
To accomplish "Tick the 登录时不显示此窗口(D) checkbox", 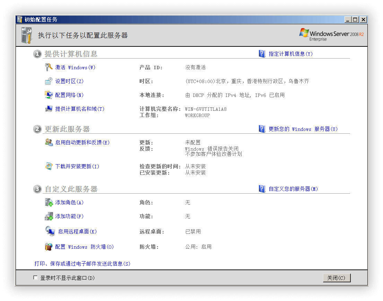I will [35, 277].
